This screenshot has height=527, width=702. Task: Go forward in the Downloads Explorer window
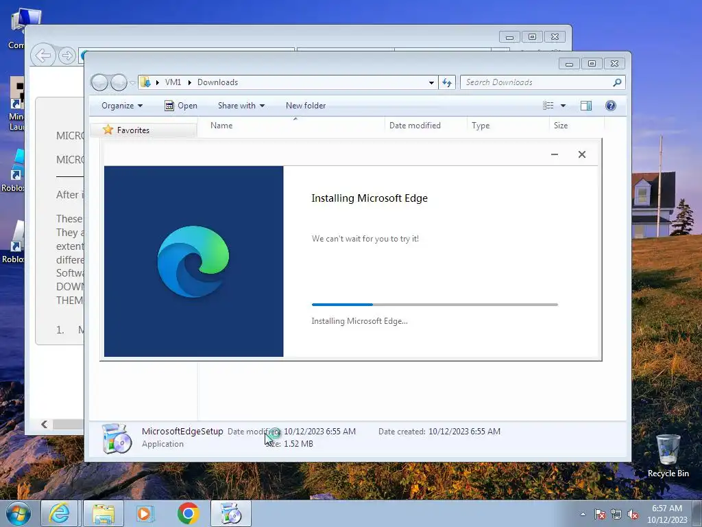119,82
